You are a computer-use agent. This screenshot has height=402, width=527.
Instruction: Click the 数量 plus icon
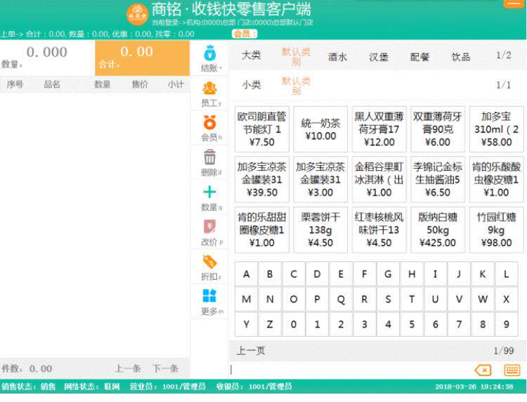coord(209,192)
